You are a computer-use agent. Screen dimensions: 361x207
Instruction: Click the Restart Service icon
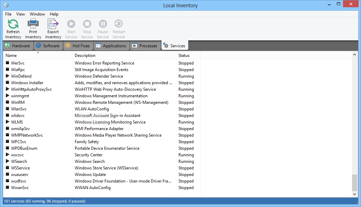119,24
